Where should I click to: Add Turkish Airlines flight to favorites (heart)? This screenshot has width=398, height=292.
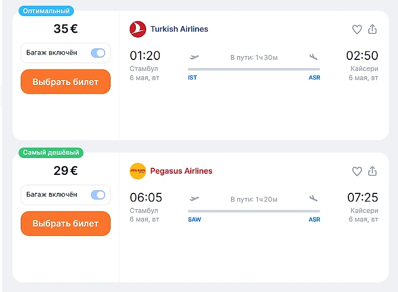click(357, 30)
